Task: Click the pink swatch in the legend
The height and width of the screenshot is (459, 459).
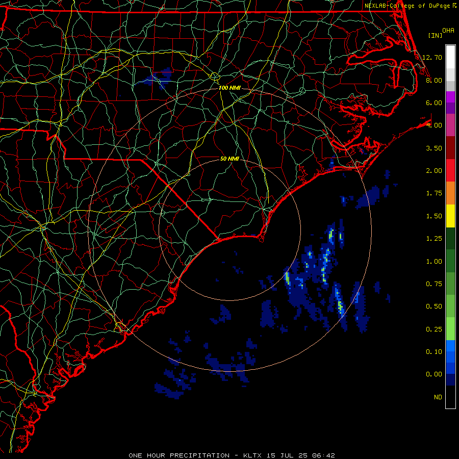Action: pos(450,125)
